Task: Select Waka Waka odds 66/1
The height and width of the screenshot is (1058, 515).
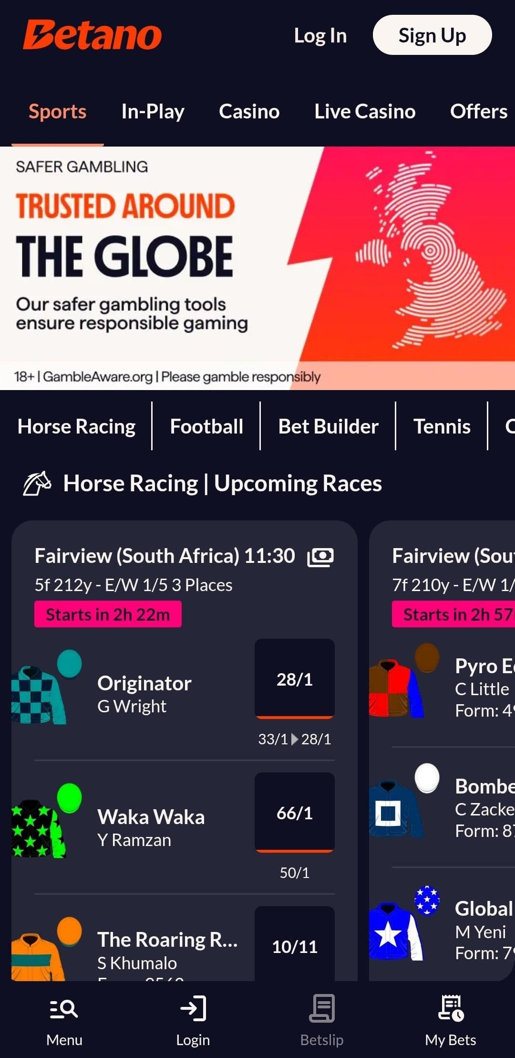Action: 295,813
